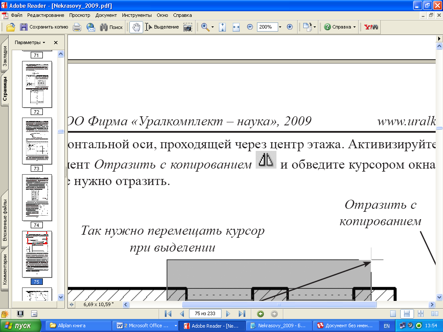The image size is (443, 332).
Task: Go to the last page
Action: pos(242,314)
